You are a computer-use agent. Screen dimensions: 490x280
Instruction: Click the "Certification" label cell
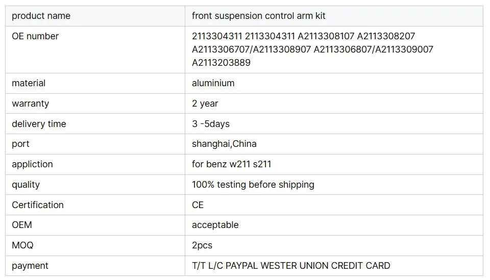pos(38,205)
